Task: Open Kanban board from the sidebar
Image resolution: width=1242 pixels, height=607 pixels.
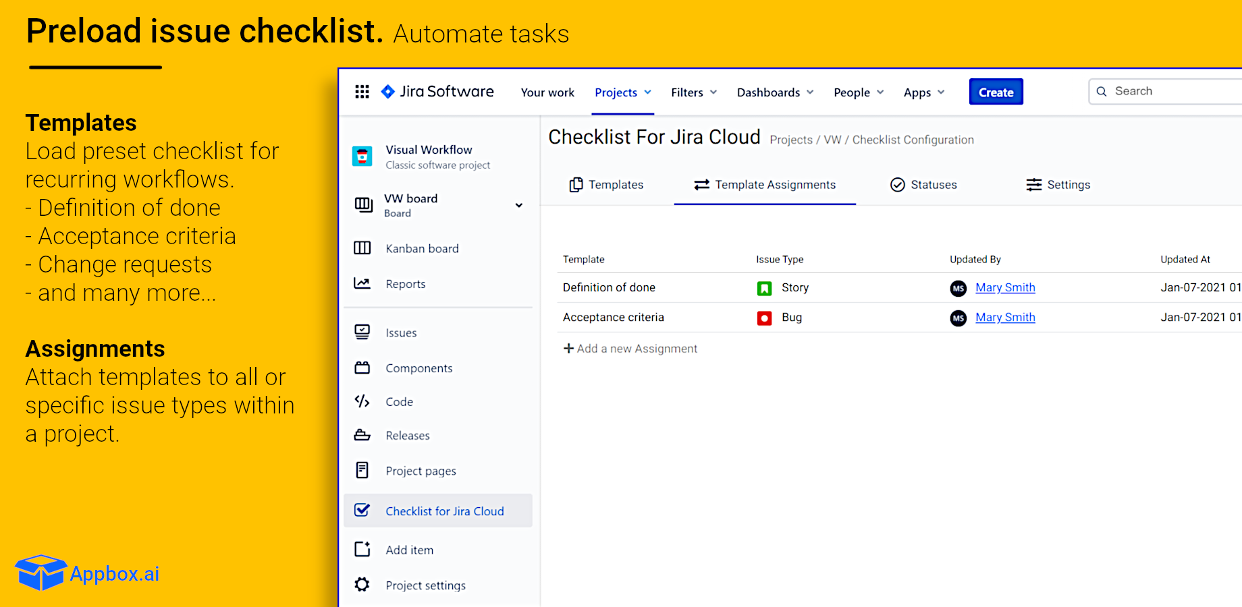Action: [x=422, y=248]
